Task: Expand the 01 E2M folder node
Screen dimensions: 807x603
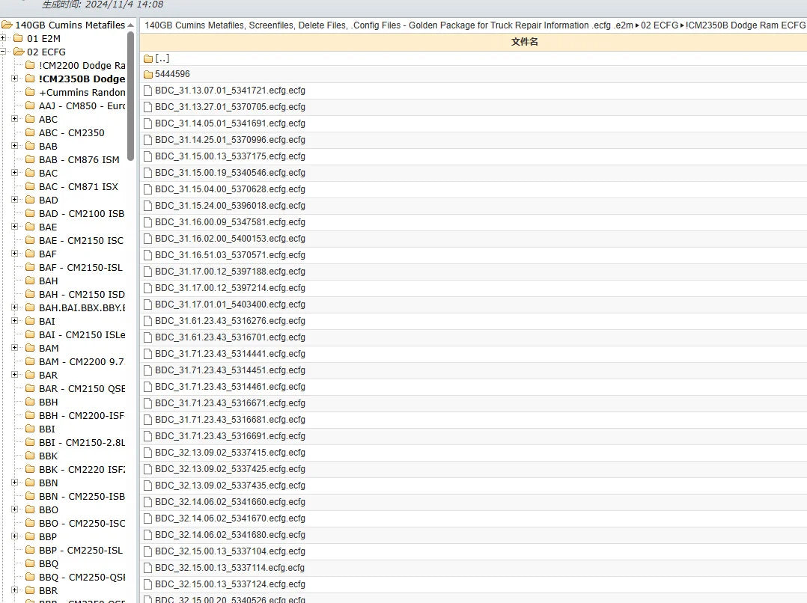Action: pyautogui.click(x=3, y=38)
